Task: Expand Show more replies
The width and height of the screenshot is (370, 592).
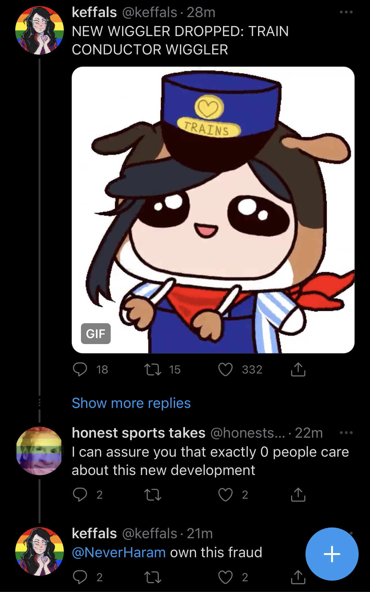Action: (x=131, y=403)
